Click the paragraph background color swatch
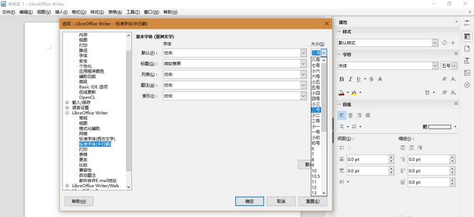The image size is (474, 217). 439,127
